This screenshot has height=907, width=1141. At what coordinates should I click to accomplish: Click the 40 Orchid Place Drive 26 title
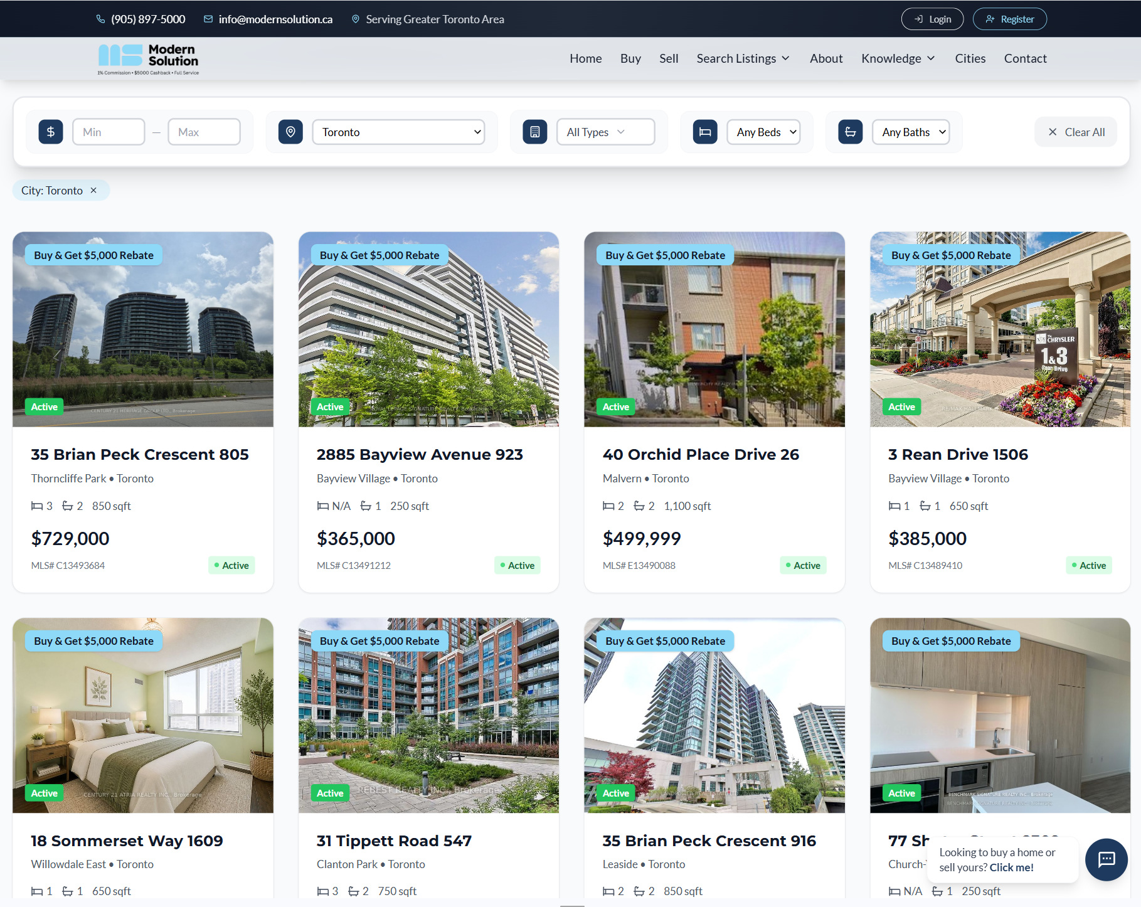pyautogui.click(x=701, y=454)
